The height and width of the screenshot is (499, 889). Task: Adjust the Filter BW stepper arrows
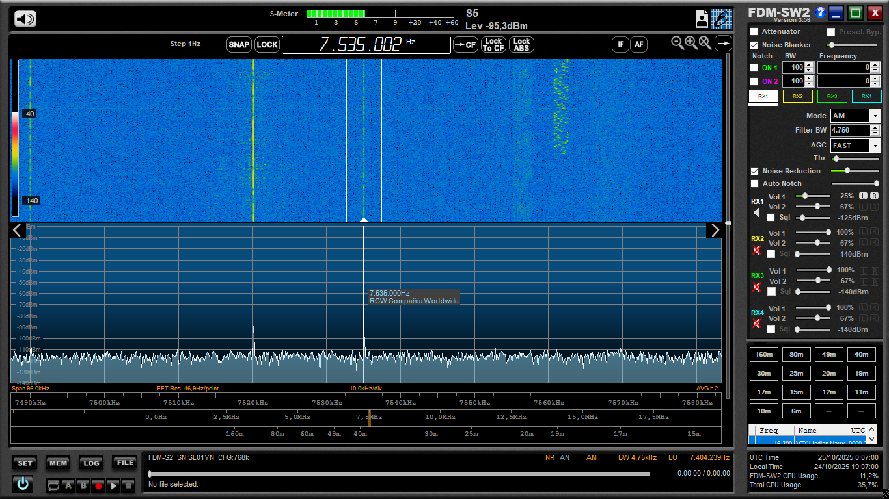(x=875, y=130)
